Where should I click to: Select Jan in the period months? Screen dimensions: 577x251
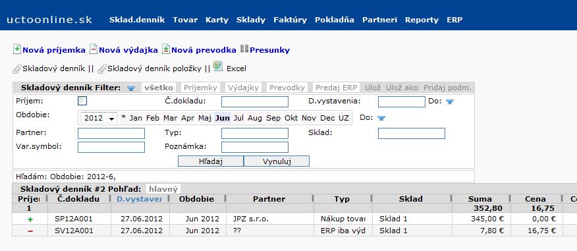point(136,118)
